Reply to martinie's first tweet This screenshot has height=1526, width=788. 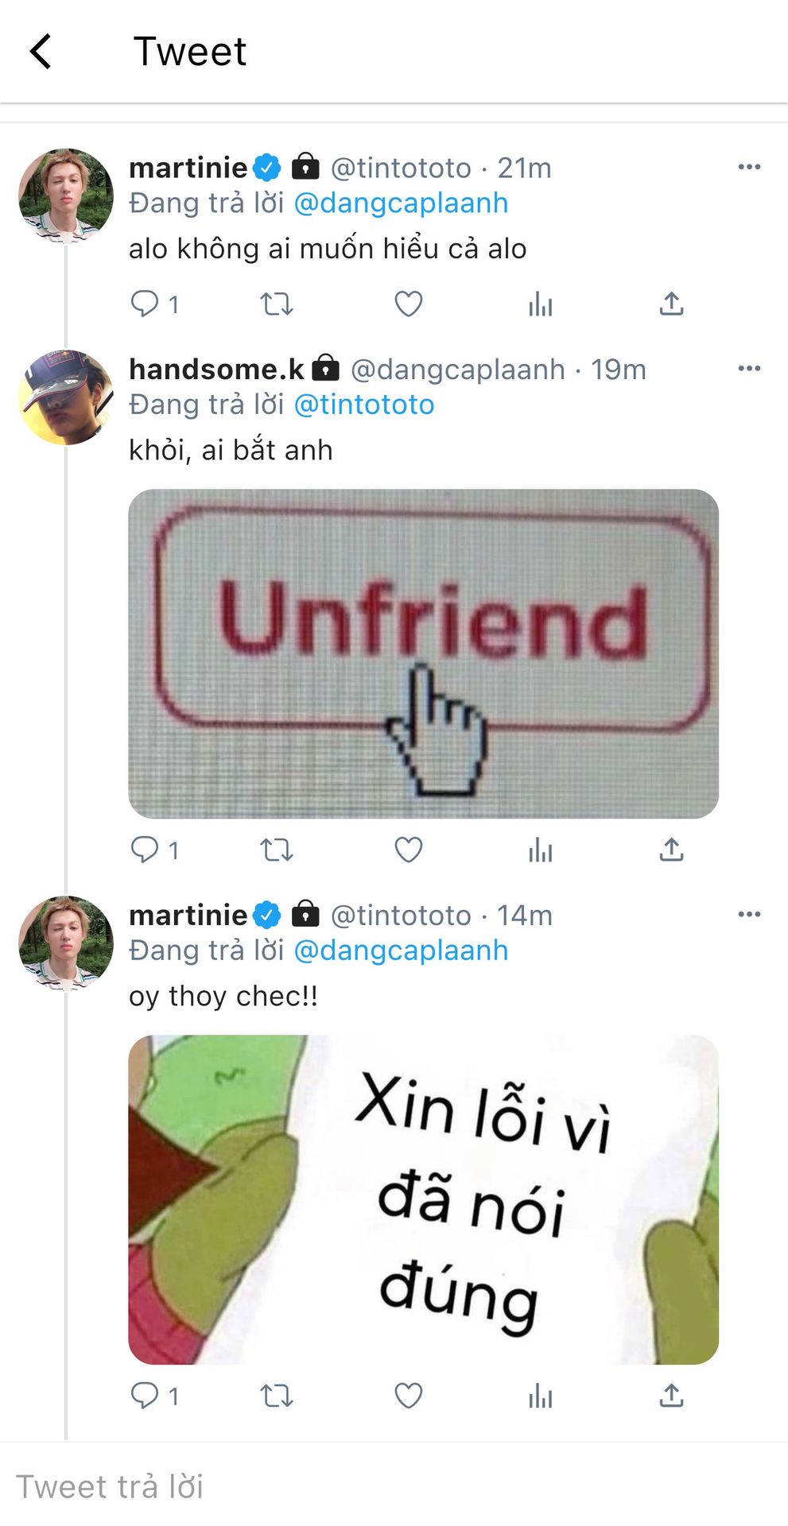click(145, 304)
